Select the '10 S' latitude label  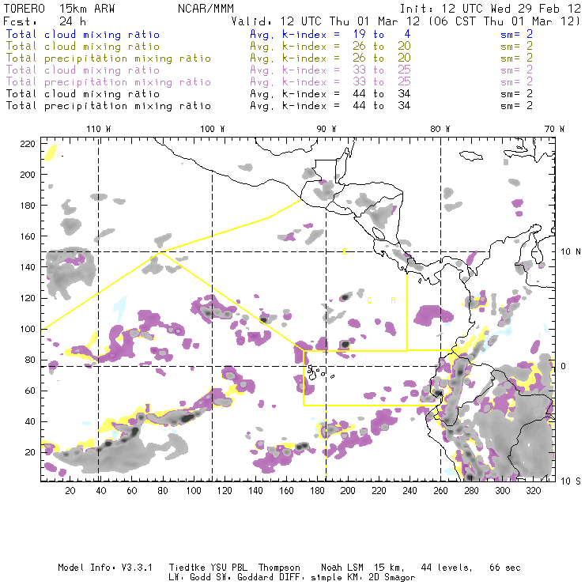click(571, 481)
